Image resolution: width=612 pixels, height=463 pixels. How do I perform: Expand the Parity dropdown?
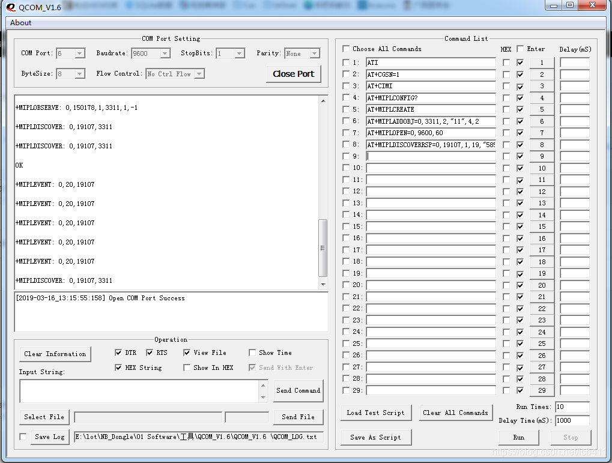point(315,53)
